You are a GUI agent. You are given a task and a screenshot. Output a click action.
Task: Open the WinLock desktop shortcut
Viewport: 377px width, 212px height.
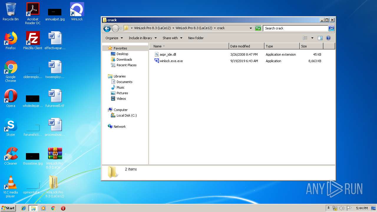point(77,12)
